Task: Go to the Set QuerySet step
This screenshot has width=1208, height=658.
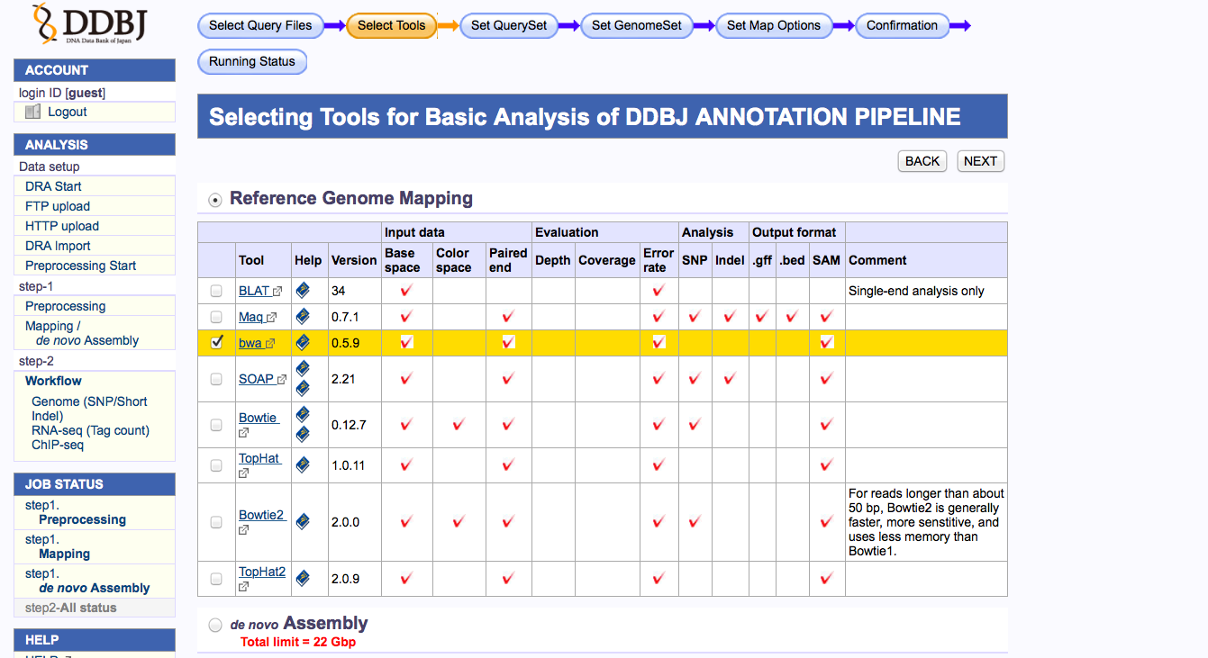Action: pos(508,25)
